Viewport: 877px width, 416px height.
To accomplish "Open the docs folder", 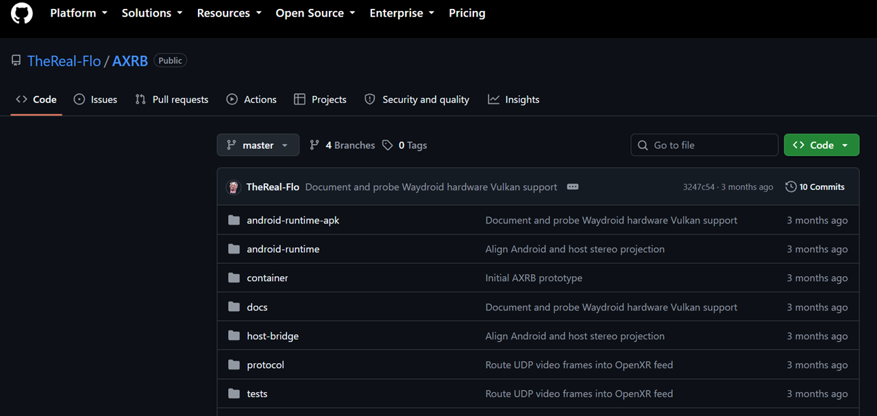I will pyautogui.click(x=257, y=307).
